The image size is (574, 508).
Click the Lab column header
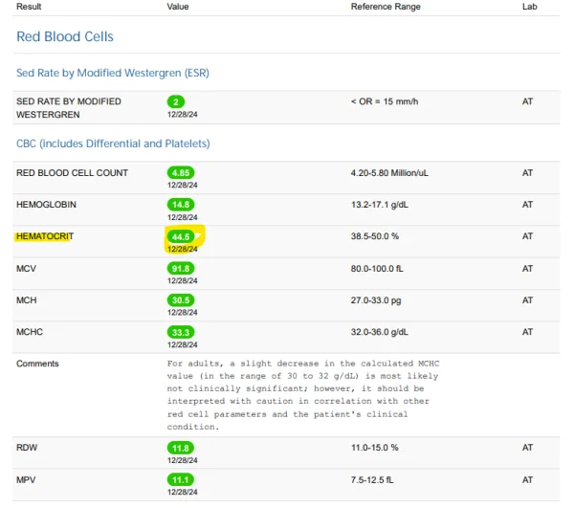tap(529, 7)
